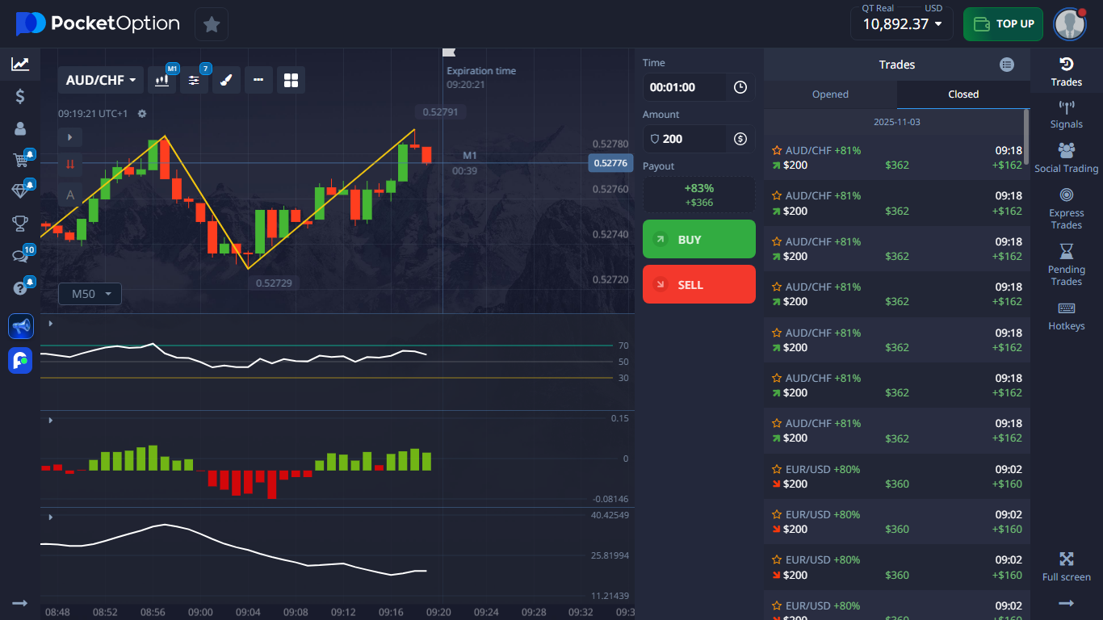Select the drawing brush tool
Image resolution: width=1103 pixels, height=620 pixels.
pos(226,80)
